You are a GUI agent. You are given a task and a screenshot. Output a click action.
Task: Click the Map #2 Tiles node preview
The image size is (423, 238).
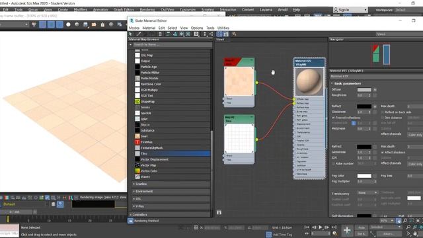click(239, 139)
